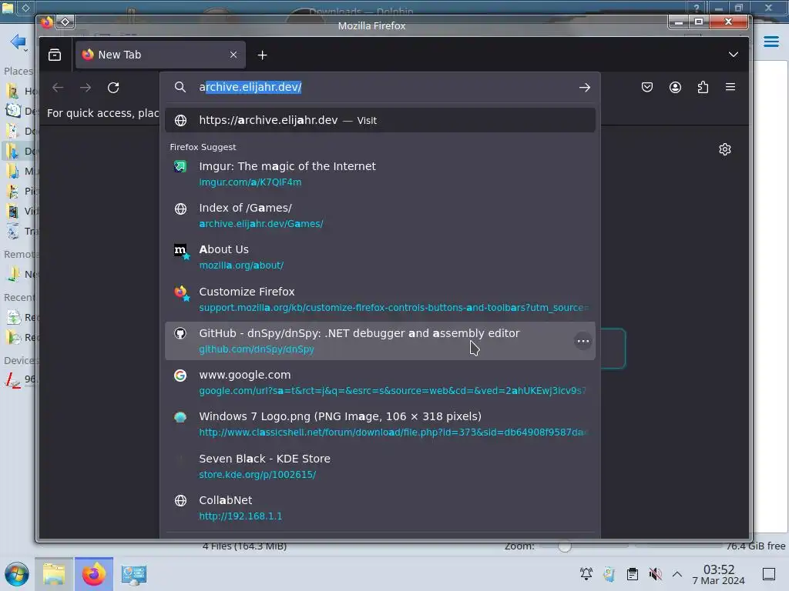Expand the list all tabs chevron
The image size is (789, 591).
point(734,55)
